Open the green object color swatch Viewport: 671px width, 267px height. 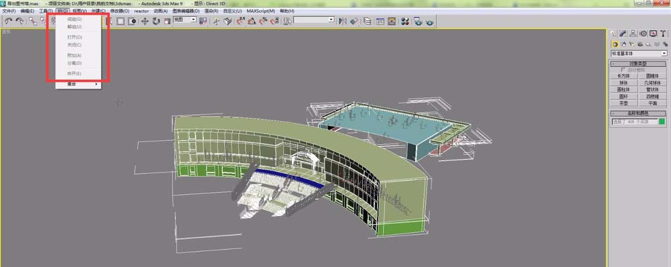[662, 121]
